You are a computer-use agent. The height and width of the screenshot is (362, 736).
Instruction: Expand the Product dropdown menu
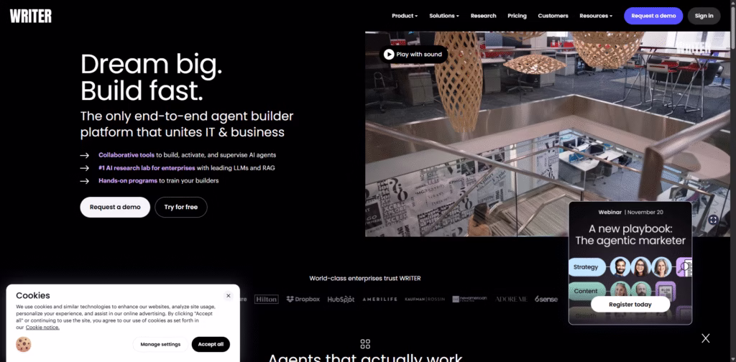(x=404, y=16)
